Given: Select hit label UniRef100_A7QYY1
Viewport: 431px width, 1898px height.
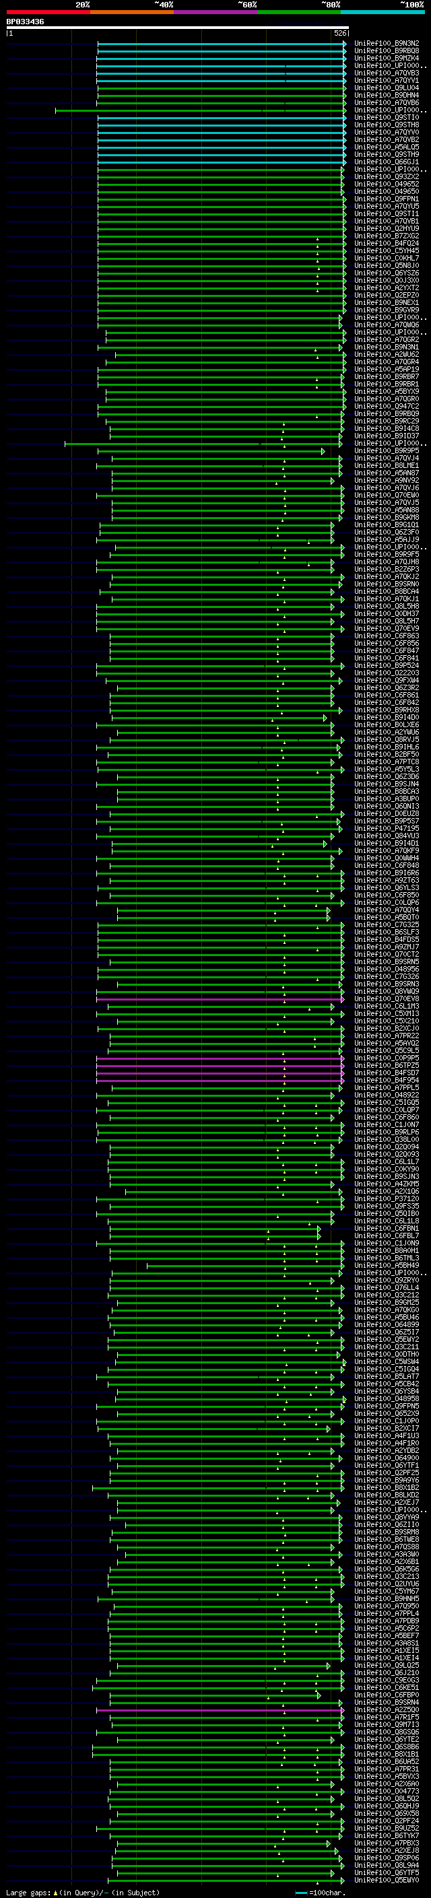Looking at the screenshot, I should [x=387, y=80].
